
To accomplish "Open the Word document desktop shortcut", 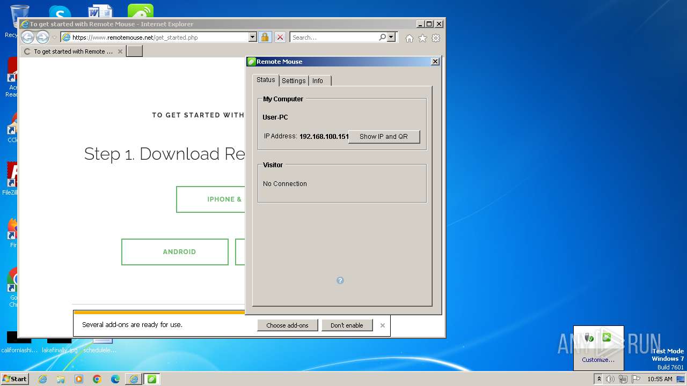I will (x=100, y=12).
